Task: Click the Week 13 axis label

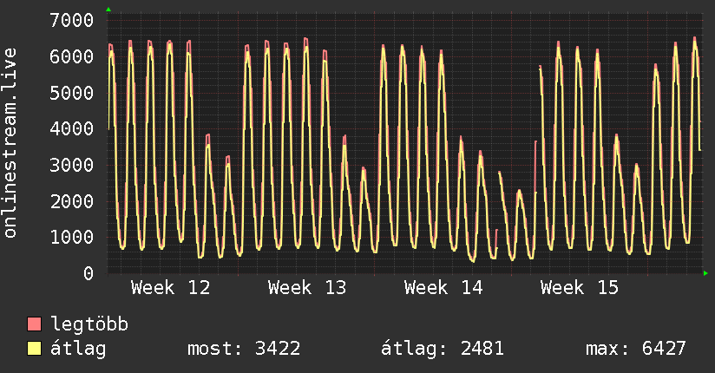Action: pos(307,288)
